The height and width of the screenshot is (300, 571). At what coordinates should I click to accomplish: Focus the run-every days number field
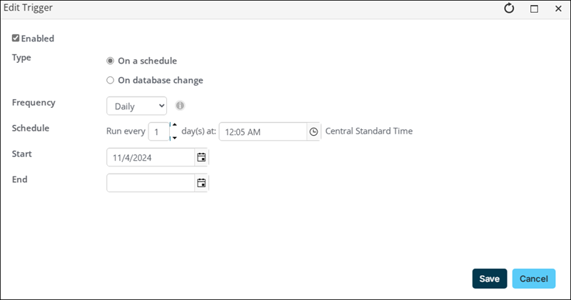[158, 131]
